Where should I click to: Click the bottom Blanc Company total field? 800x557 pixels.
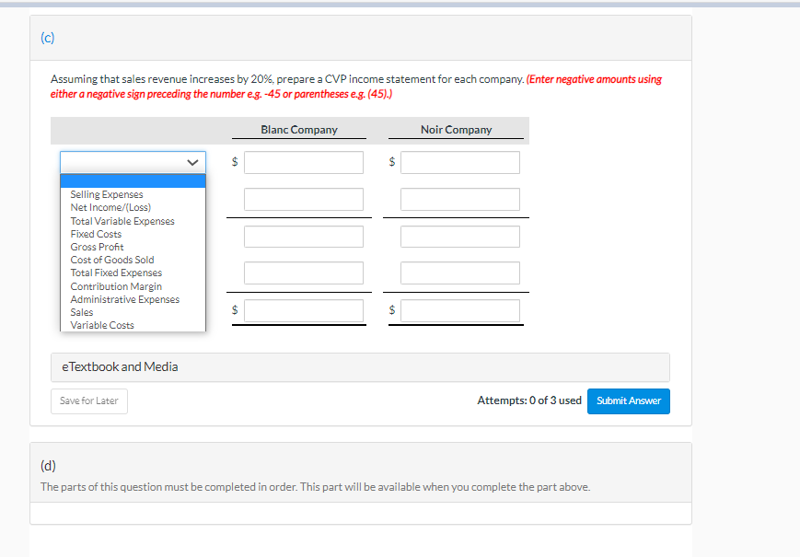303,309
